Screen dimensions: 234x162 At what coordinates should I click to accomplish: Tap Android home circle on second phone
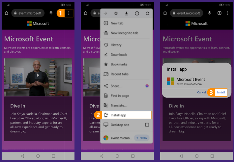point(117,156)
